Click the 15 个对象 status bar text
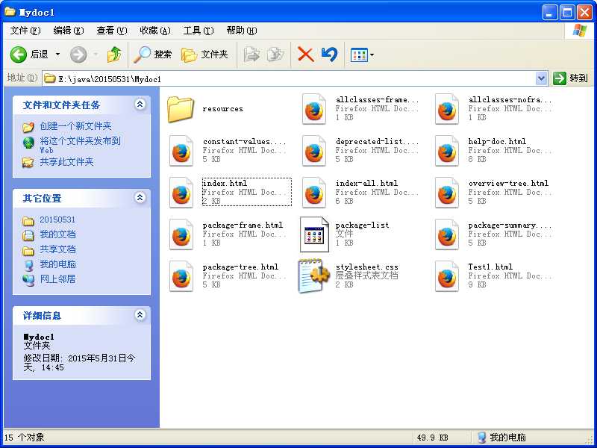Screen dimensions: 597x448 pos(24,438)
